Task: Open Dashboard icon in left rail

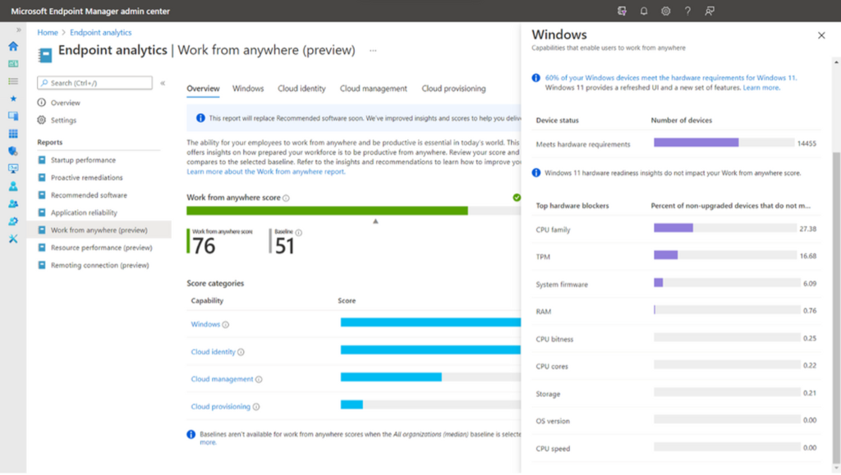Action: pyautogui.click(x=13, y=64)
